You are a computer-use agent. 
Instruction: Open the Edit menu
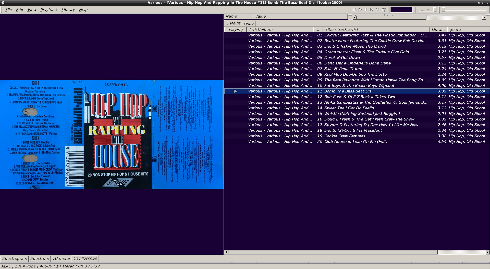(x=20, y=10)
